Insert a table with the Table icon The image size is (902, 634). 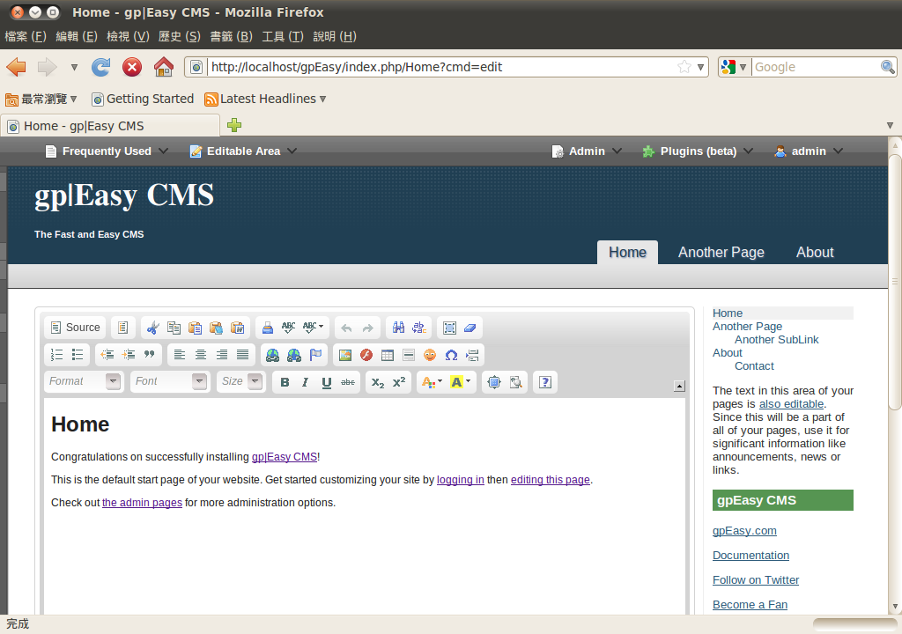[388, 355]
